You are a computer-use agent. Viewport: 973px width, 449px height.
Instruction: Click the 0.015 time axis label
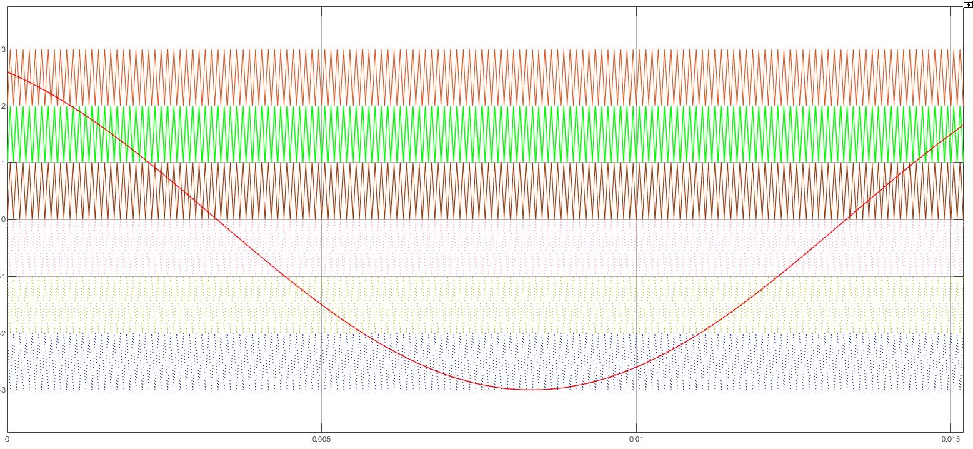pos(949,438)
